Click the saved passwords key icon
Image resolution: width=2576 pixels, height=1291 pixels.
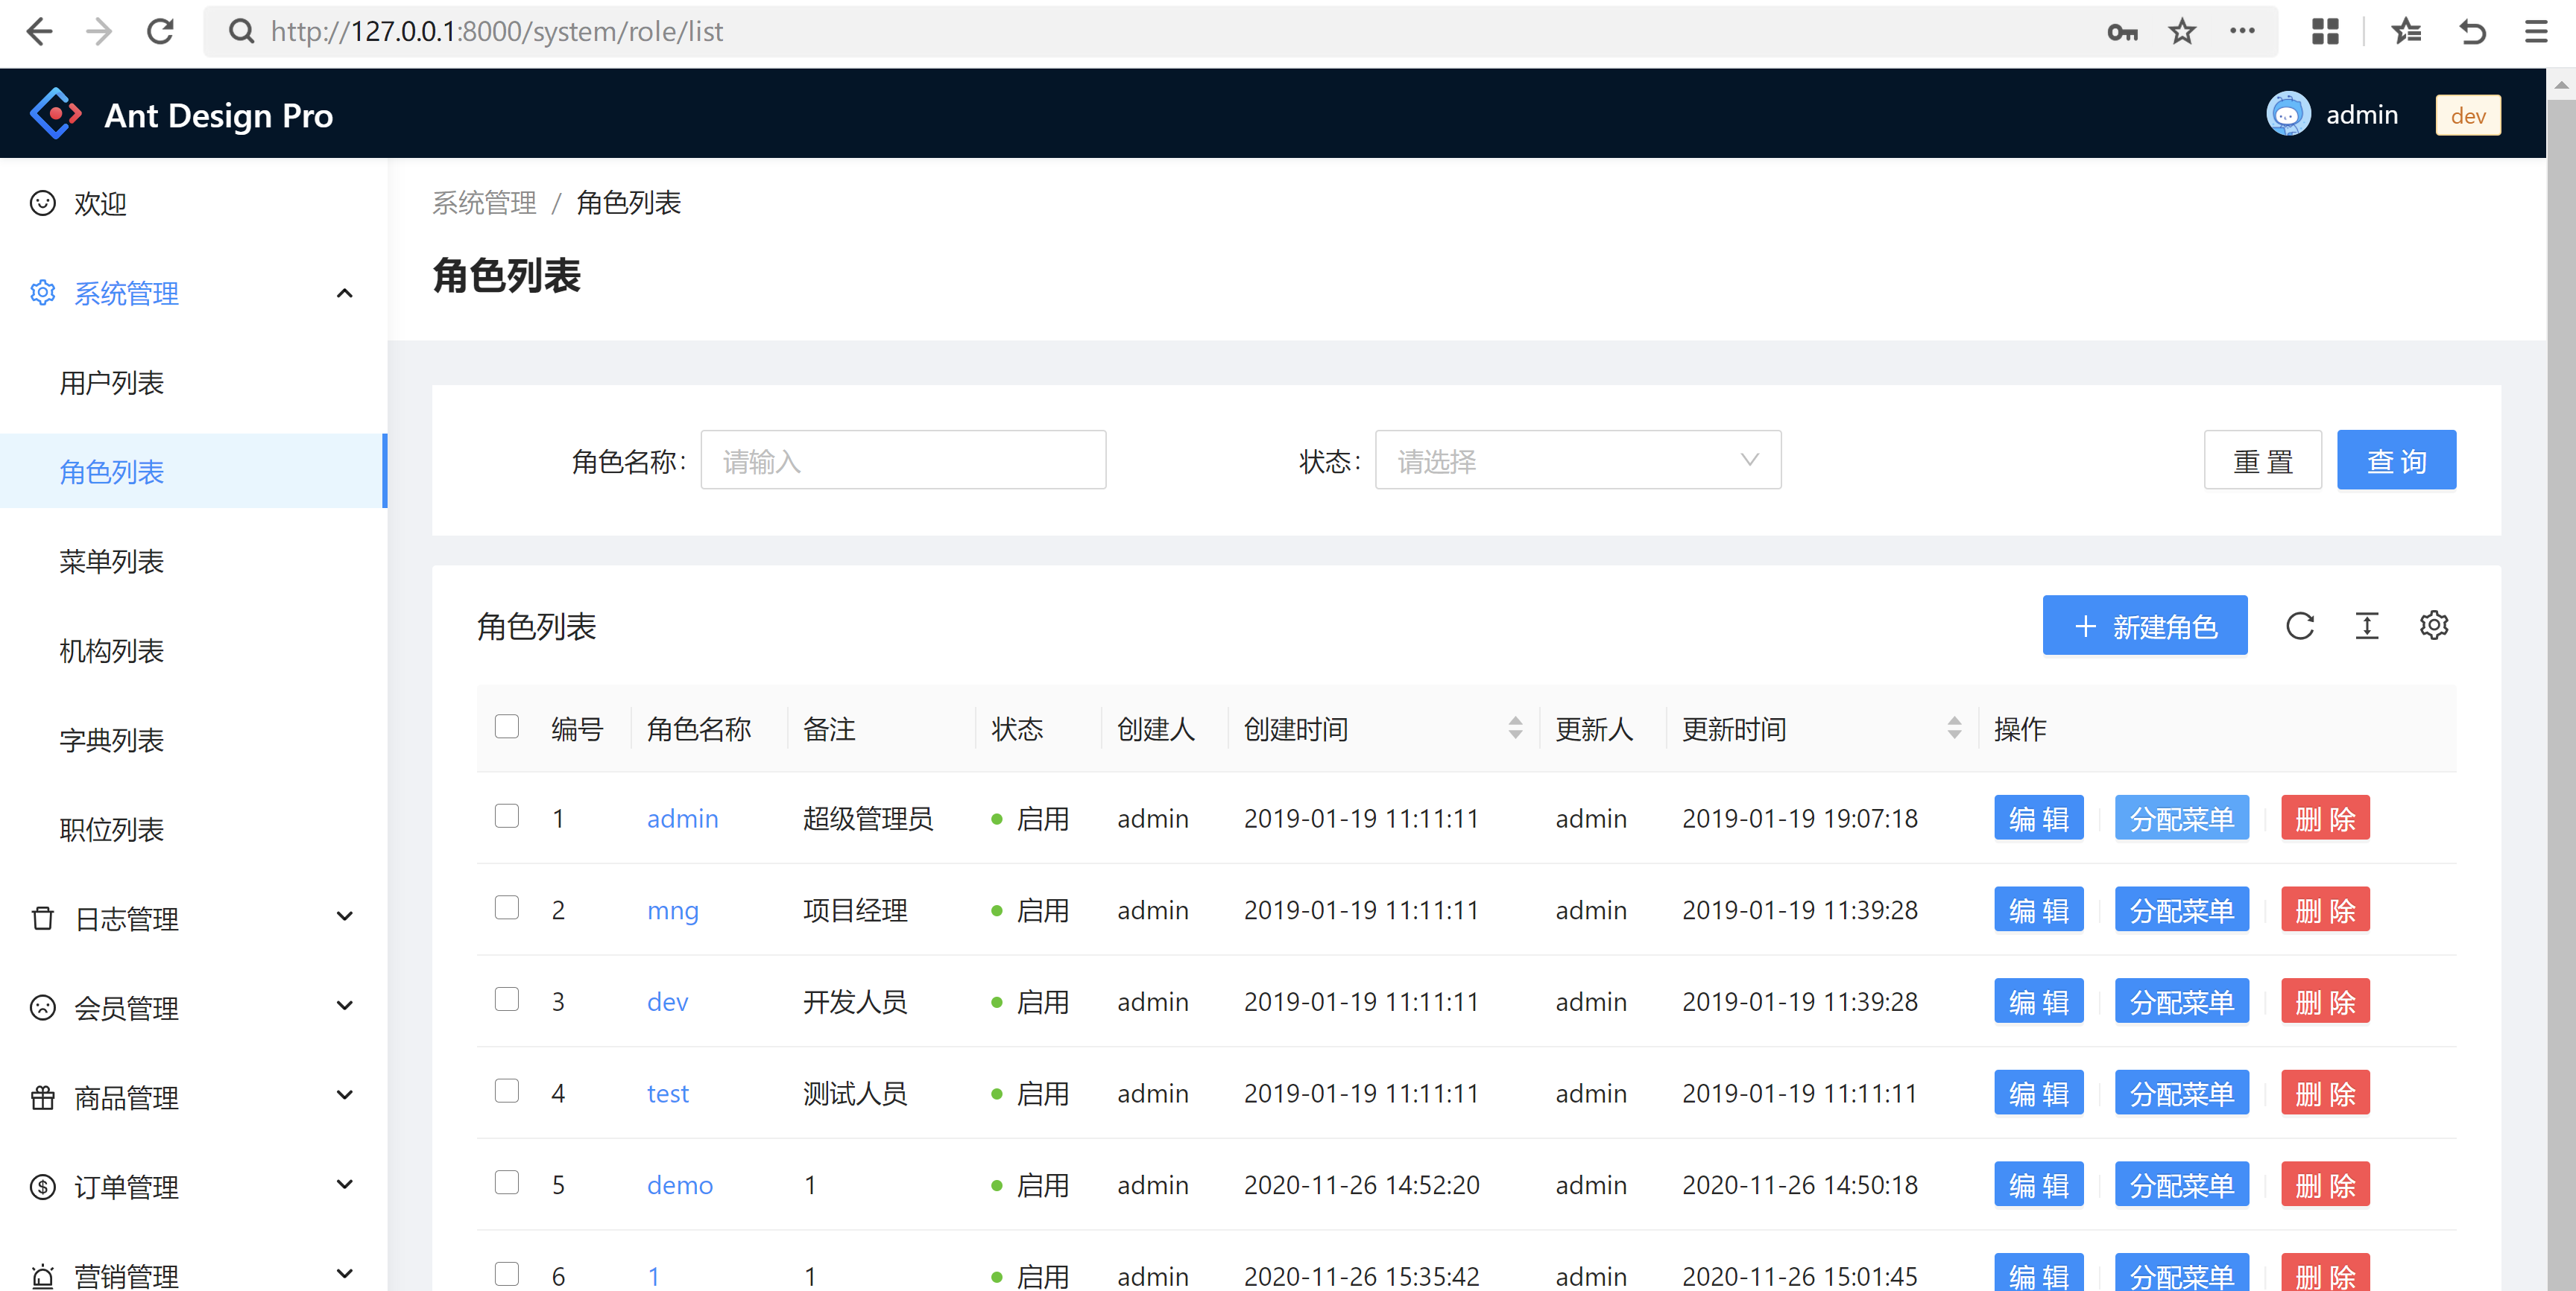pos(2122,32)
